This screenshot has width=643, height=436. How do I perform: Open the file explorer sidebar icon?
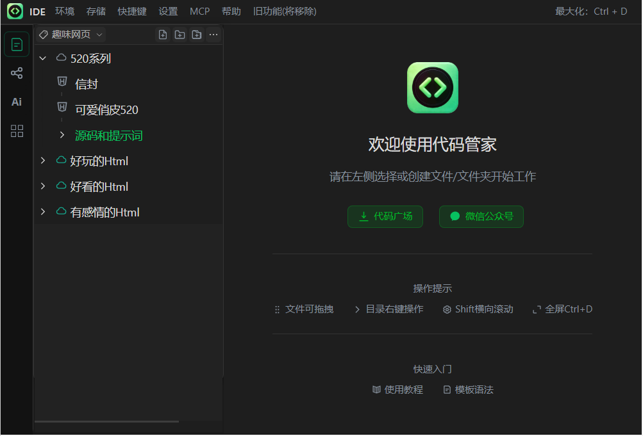pos(17,44)
